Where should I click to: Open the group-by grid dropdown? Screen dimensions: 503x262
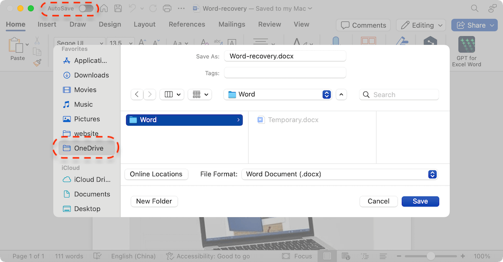pos(200,94)
